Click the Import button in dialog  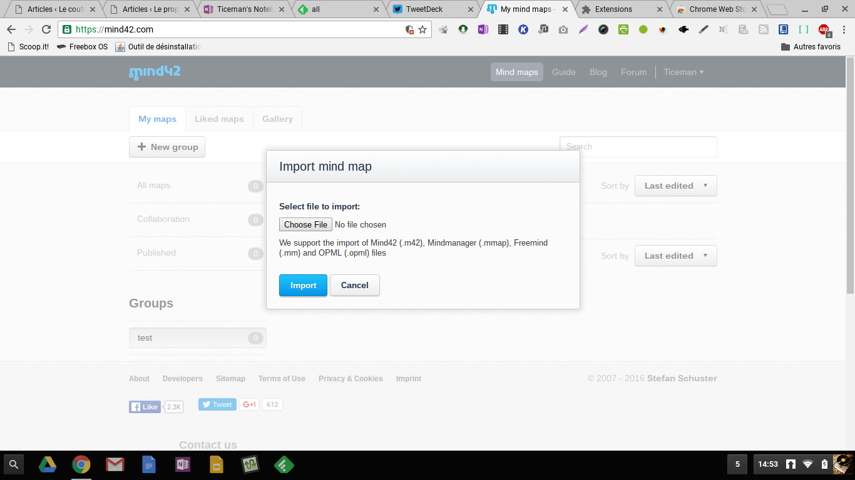pyautogui.click(x=303, y=285)
